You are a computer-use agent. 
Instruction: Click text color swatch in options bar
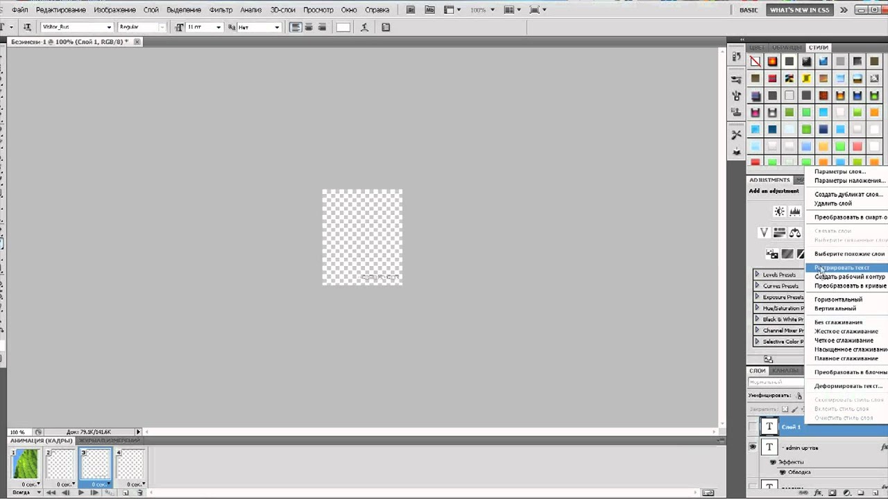point(343,27)
